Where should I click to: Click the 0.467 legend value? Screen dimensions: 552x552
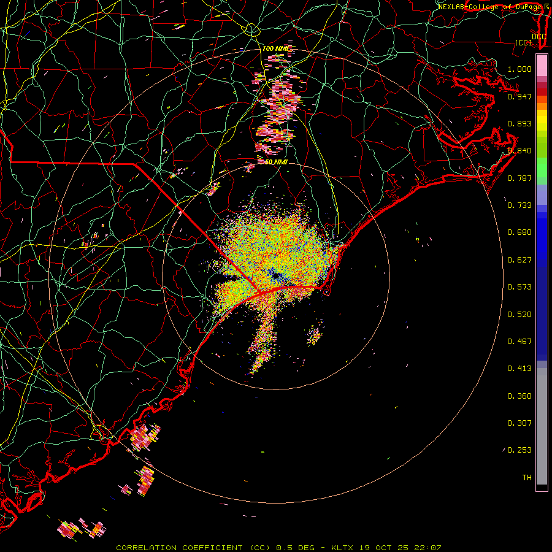[x=519, y=342]
